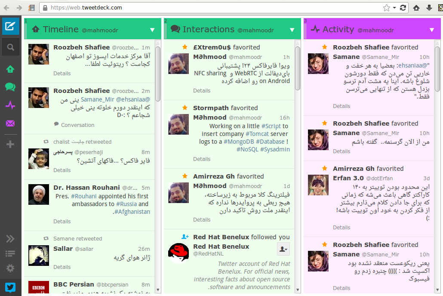Collapse the sidebar with the double-arrow icon
This screenshot has width=443, height=296.
pos(9,238)
